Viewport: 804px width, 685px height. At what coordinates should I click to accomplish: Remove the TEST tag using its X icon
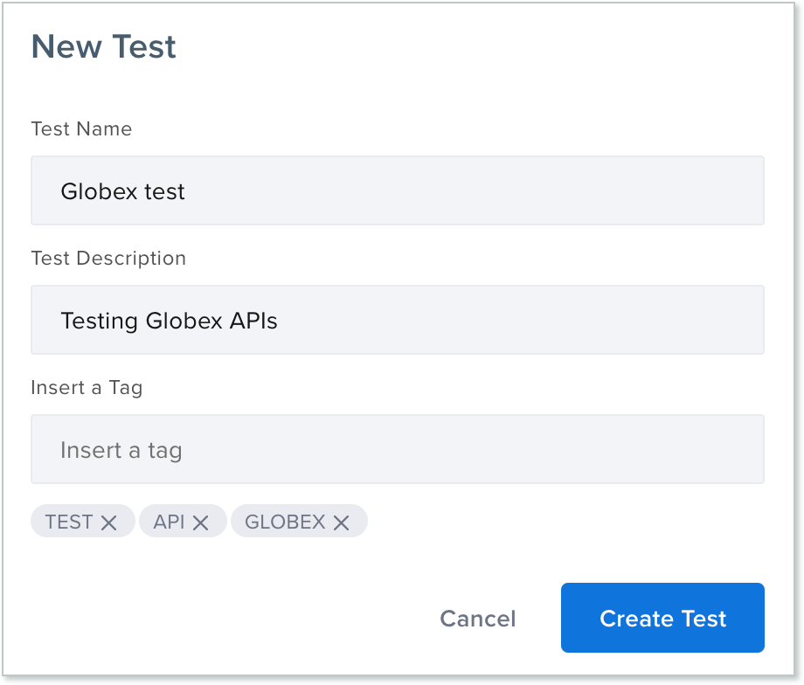(x=109, y=521)
